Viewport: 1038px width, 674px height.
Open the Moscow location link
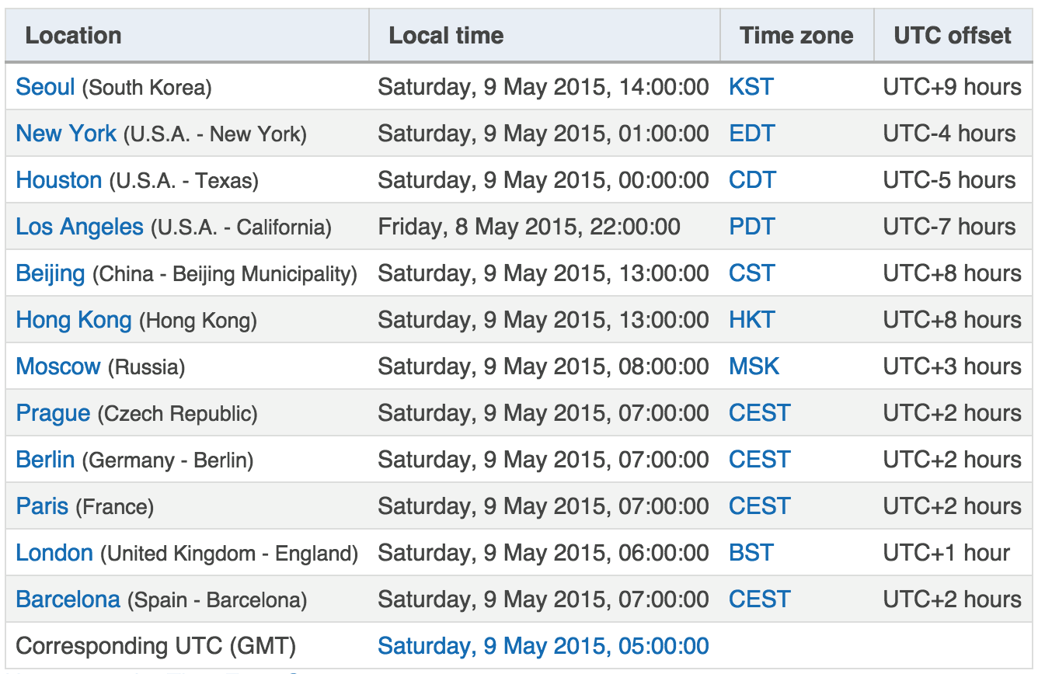(x=58, y=367)
